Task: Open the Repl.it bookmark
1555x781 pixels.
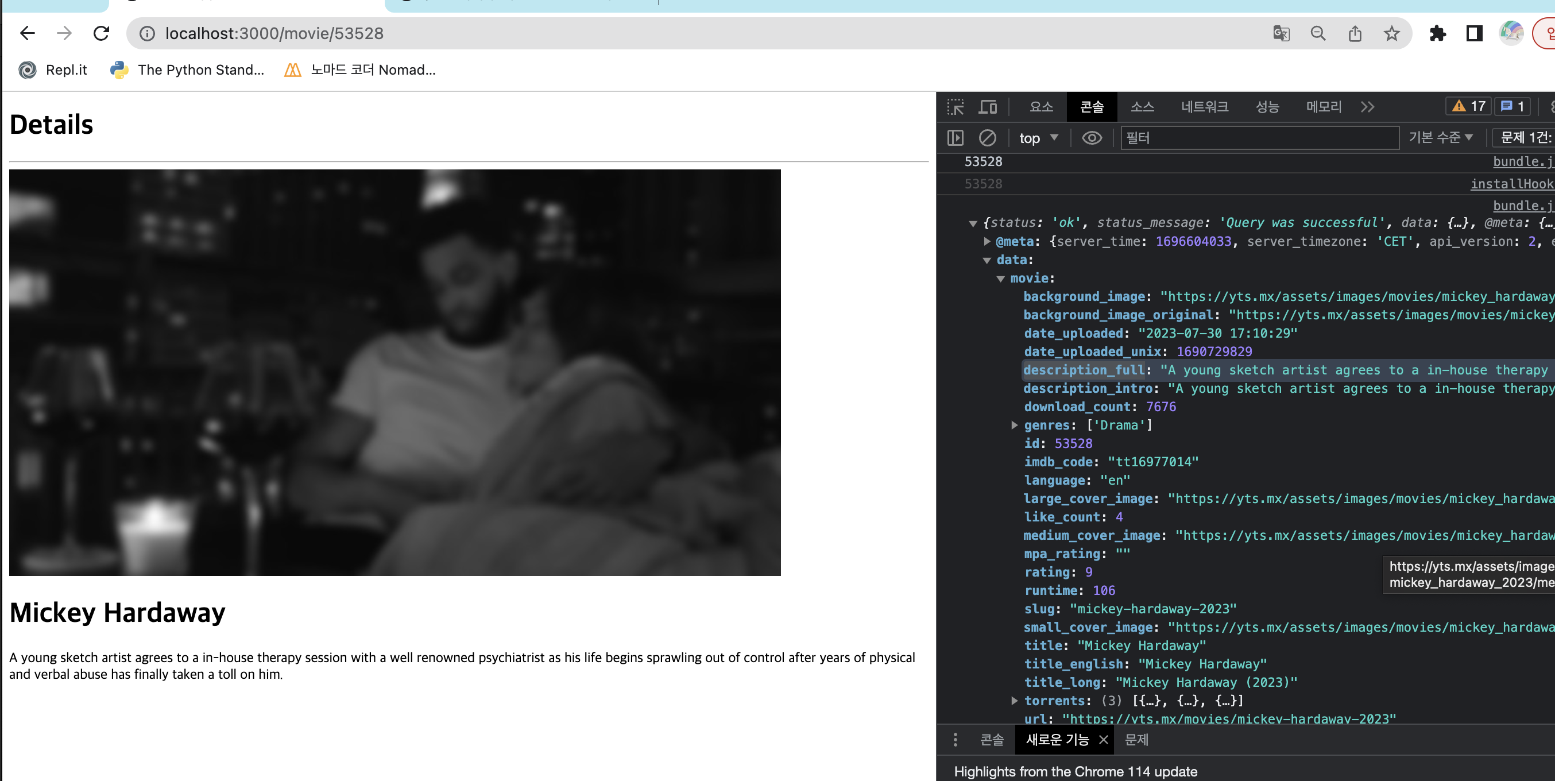Action: 53,70
